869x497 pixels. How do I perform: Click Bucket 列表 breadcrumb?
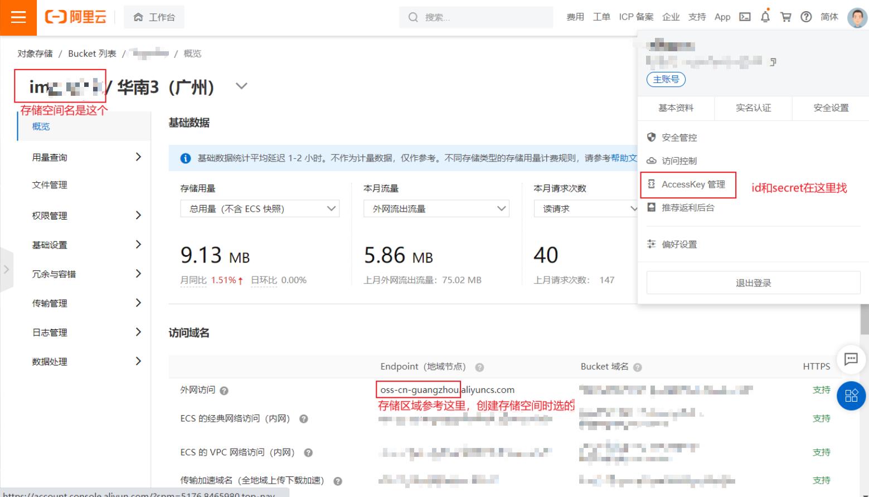(92, 53)
